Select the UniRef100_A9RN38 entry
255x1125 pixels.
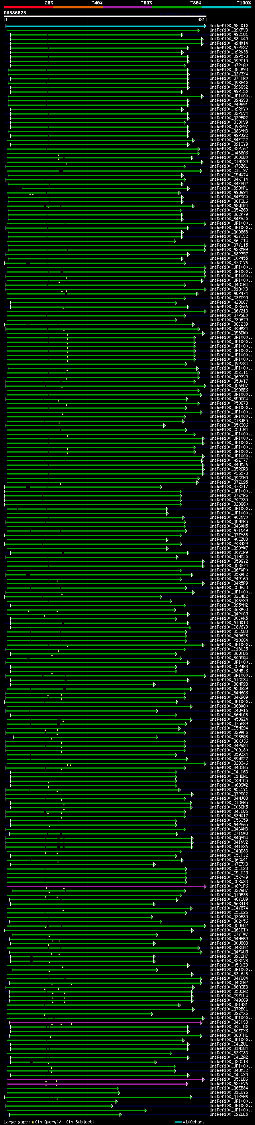click(229, 52)
